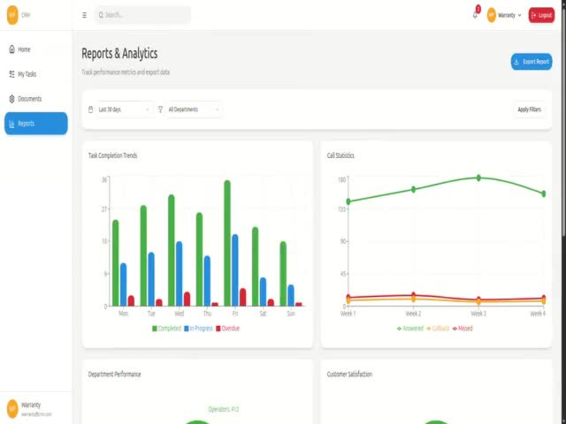Toggle Missed series in Call Statistics legend
Image resolution: width=566 pixels, height=424 pixels.
click(462, 328)
